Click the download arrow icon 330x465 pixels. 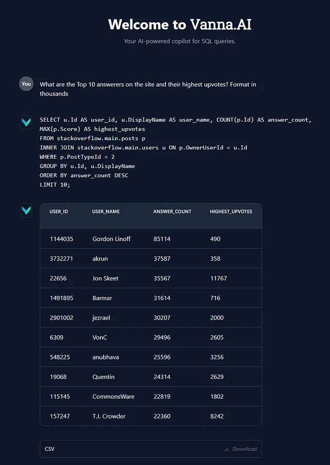click(x=227, y=449)
